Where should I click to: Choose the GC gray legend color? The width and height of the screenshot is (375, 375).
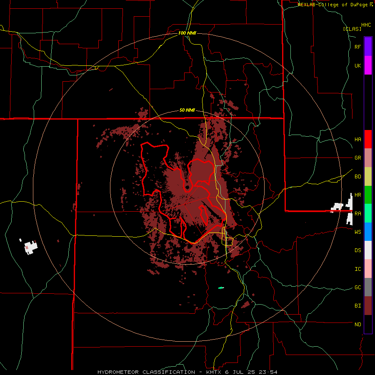368,287
